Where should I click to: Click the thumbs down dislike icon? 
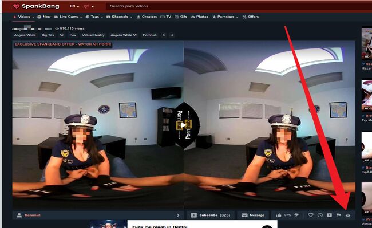[x=297, y=215]
